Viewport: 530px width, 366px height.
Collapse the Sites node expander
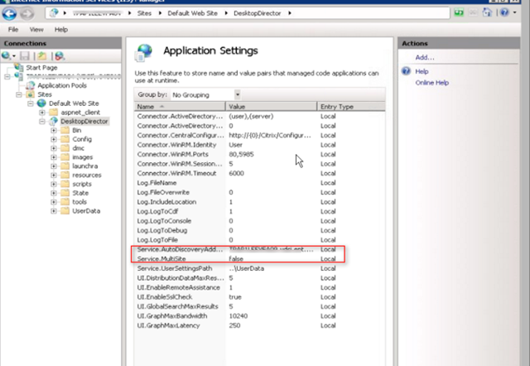[19, 94]
